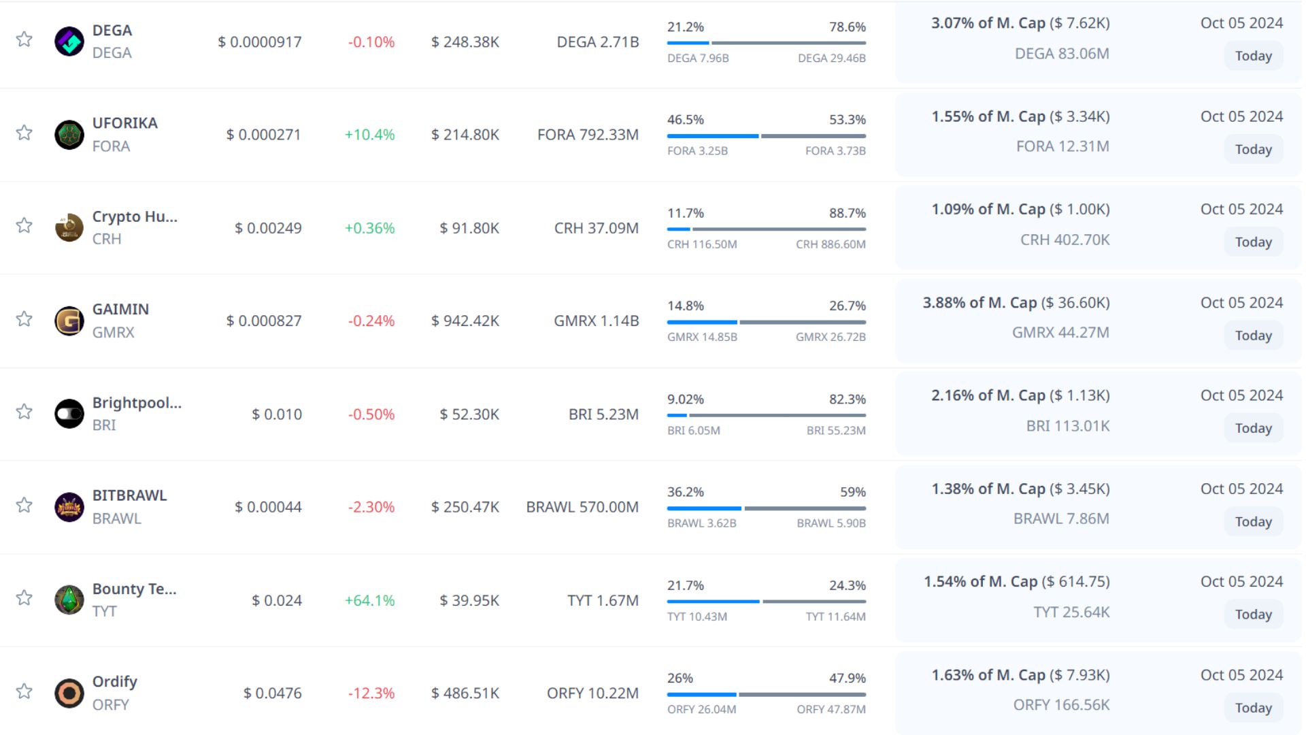Image resolution: width=1306 pixels, height=735 pixels.
Task: Click the UFORIKA token logo
Action: [x=69, y=135]
